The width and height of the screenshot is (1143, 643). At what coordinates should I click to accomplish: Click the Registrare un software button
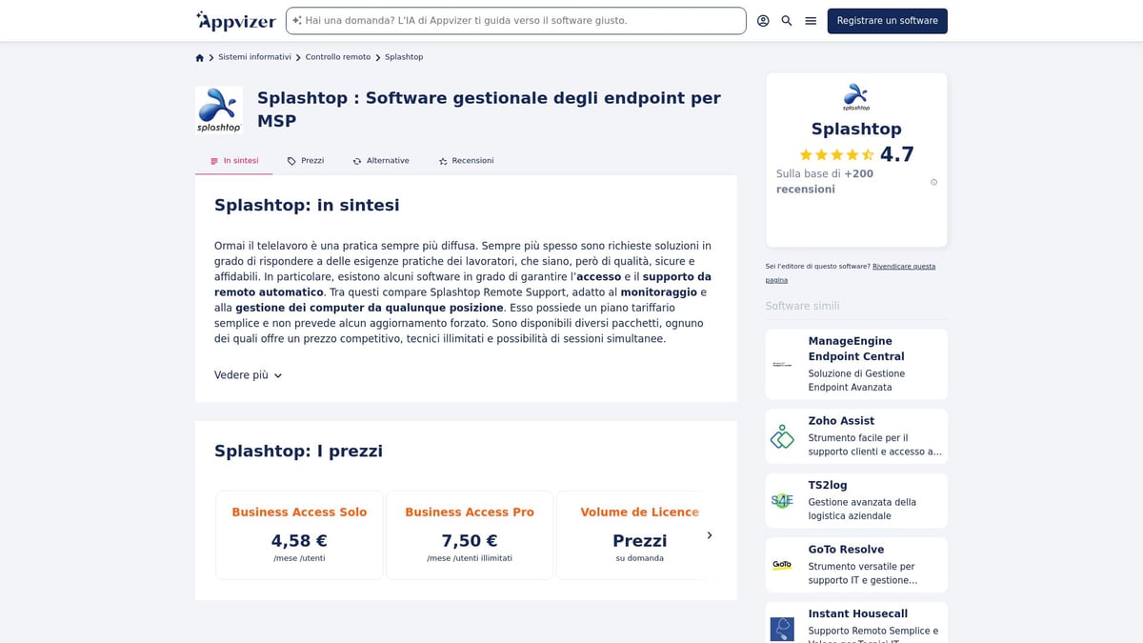[x=887, y=20]
